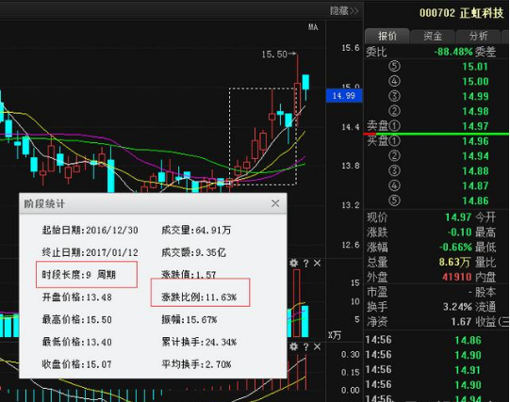Screen dimensions: 510x402
Task: Open MACD panel settings gear icon
Action: [294, 346]
